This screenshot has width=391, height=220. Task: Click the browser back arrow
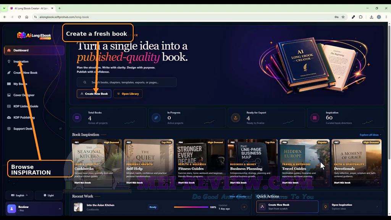5,17
